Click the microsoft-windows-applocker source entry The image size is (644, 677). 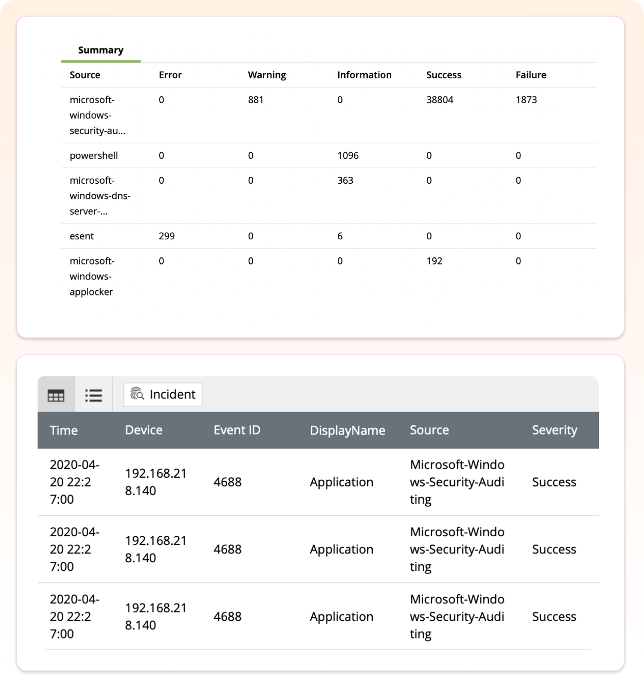[x=93, y=276]
